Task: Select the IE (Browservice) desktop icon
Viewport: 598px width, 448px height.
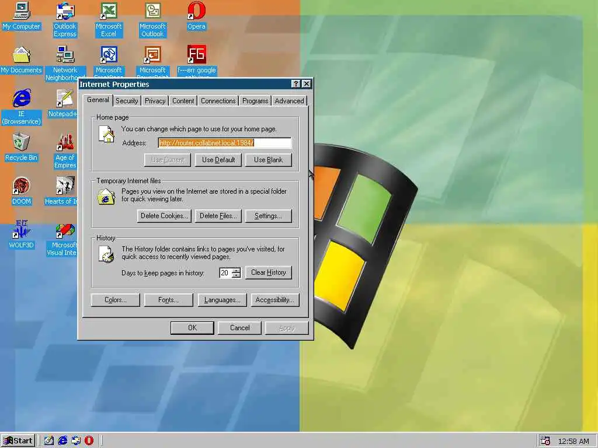Action: [22, 107]
